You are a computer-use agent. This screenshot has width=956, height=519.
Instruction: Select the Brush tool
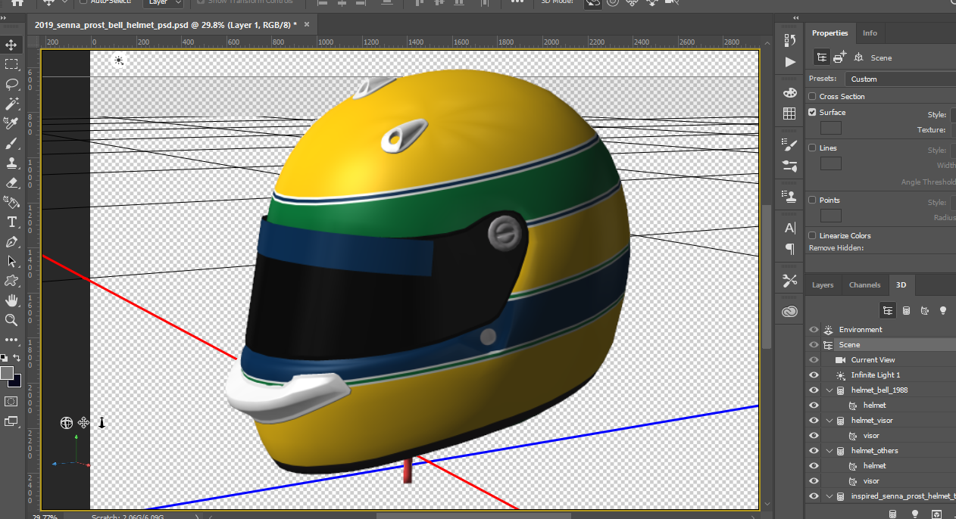pos(11,143)
